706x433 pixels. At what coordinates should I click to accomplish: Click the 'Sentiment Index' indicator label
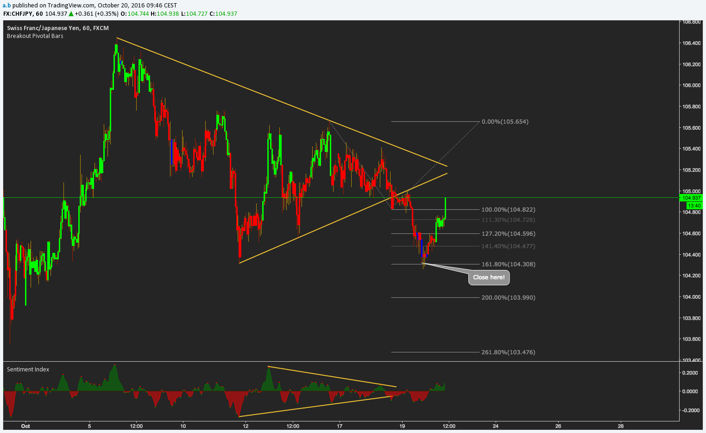[x=28, y=370]
